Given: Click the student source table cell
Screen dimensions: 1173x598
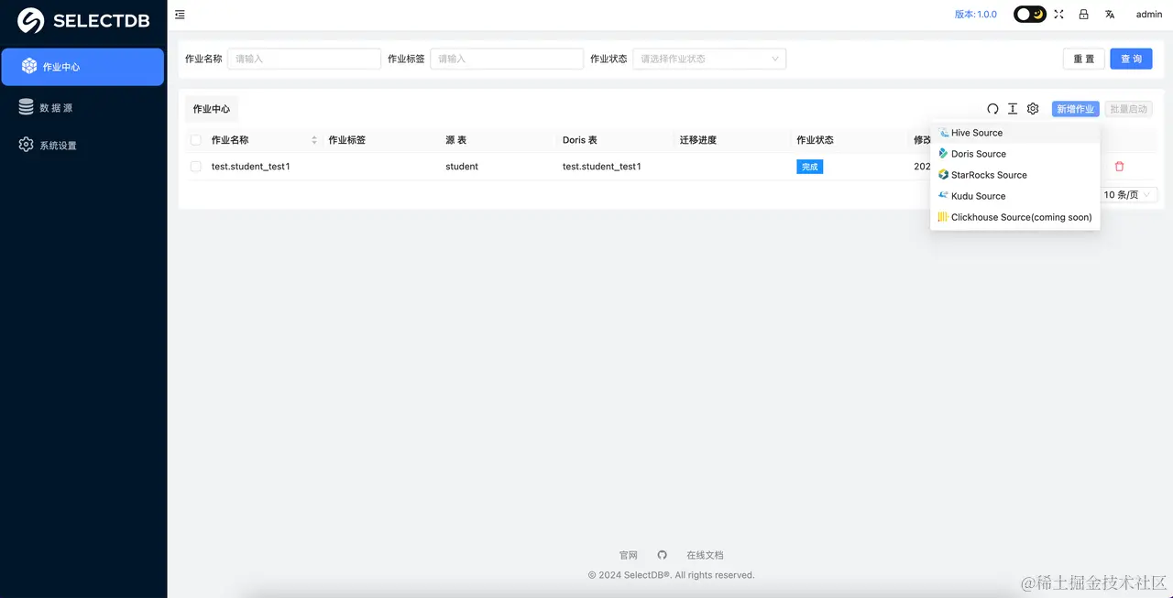Looking at the screenshot, I should pyautogui.click(x=462, y=167).
